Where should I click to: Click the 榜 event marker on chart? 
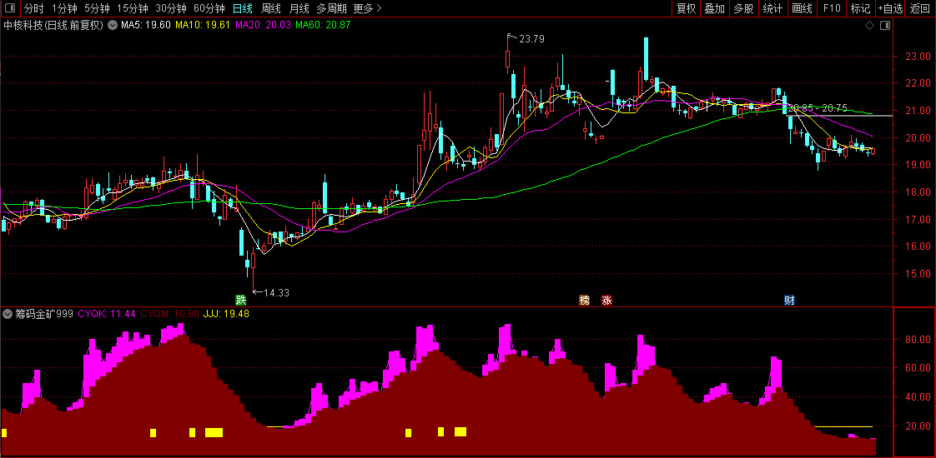tap(585, 300)
